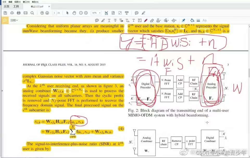Toggle the arrow selection tool
250x158 pixels.
pos(67,13)
